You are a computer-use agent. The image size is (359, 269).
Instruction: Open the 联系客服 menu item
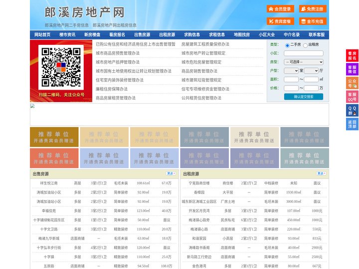[317, 35]
